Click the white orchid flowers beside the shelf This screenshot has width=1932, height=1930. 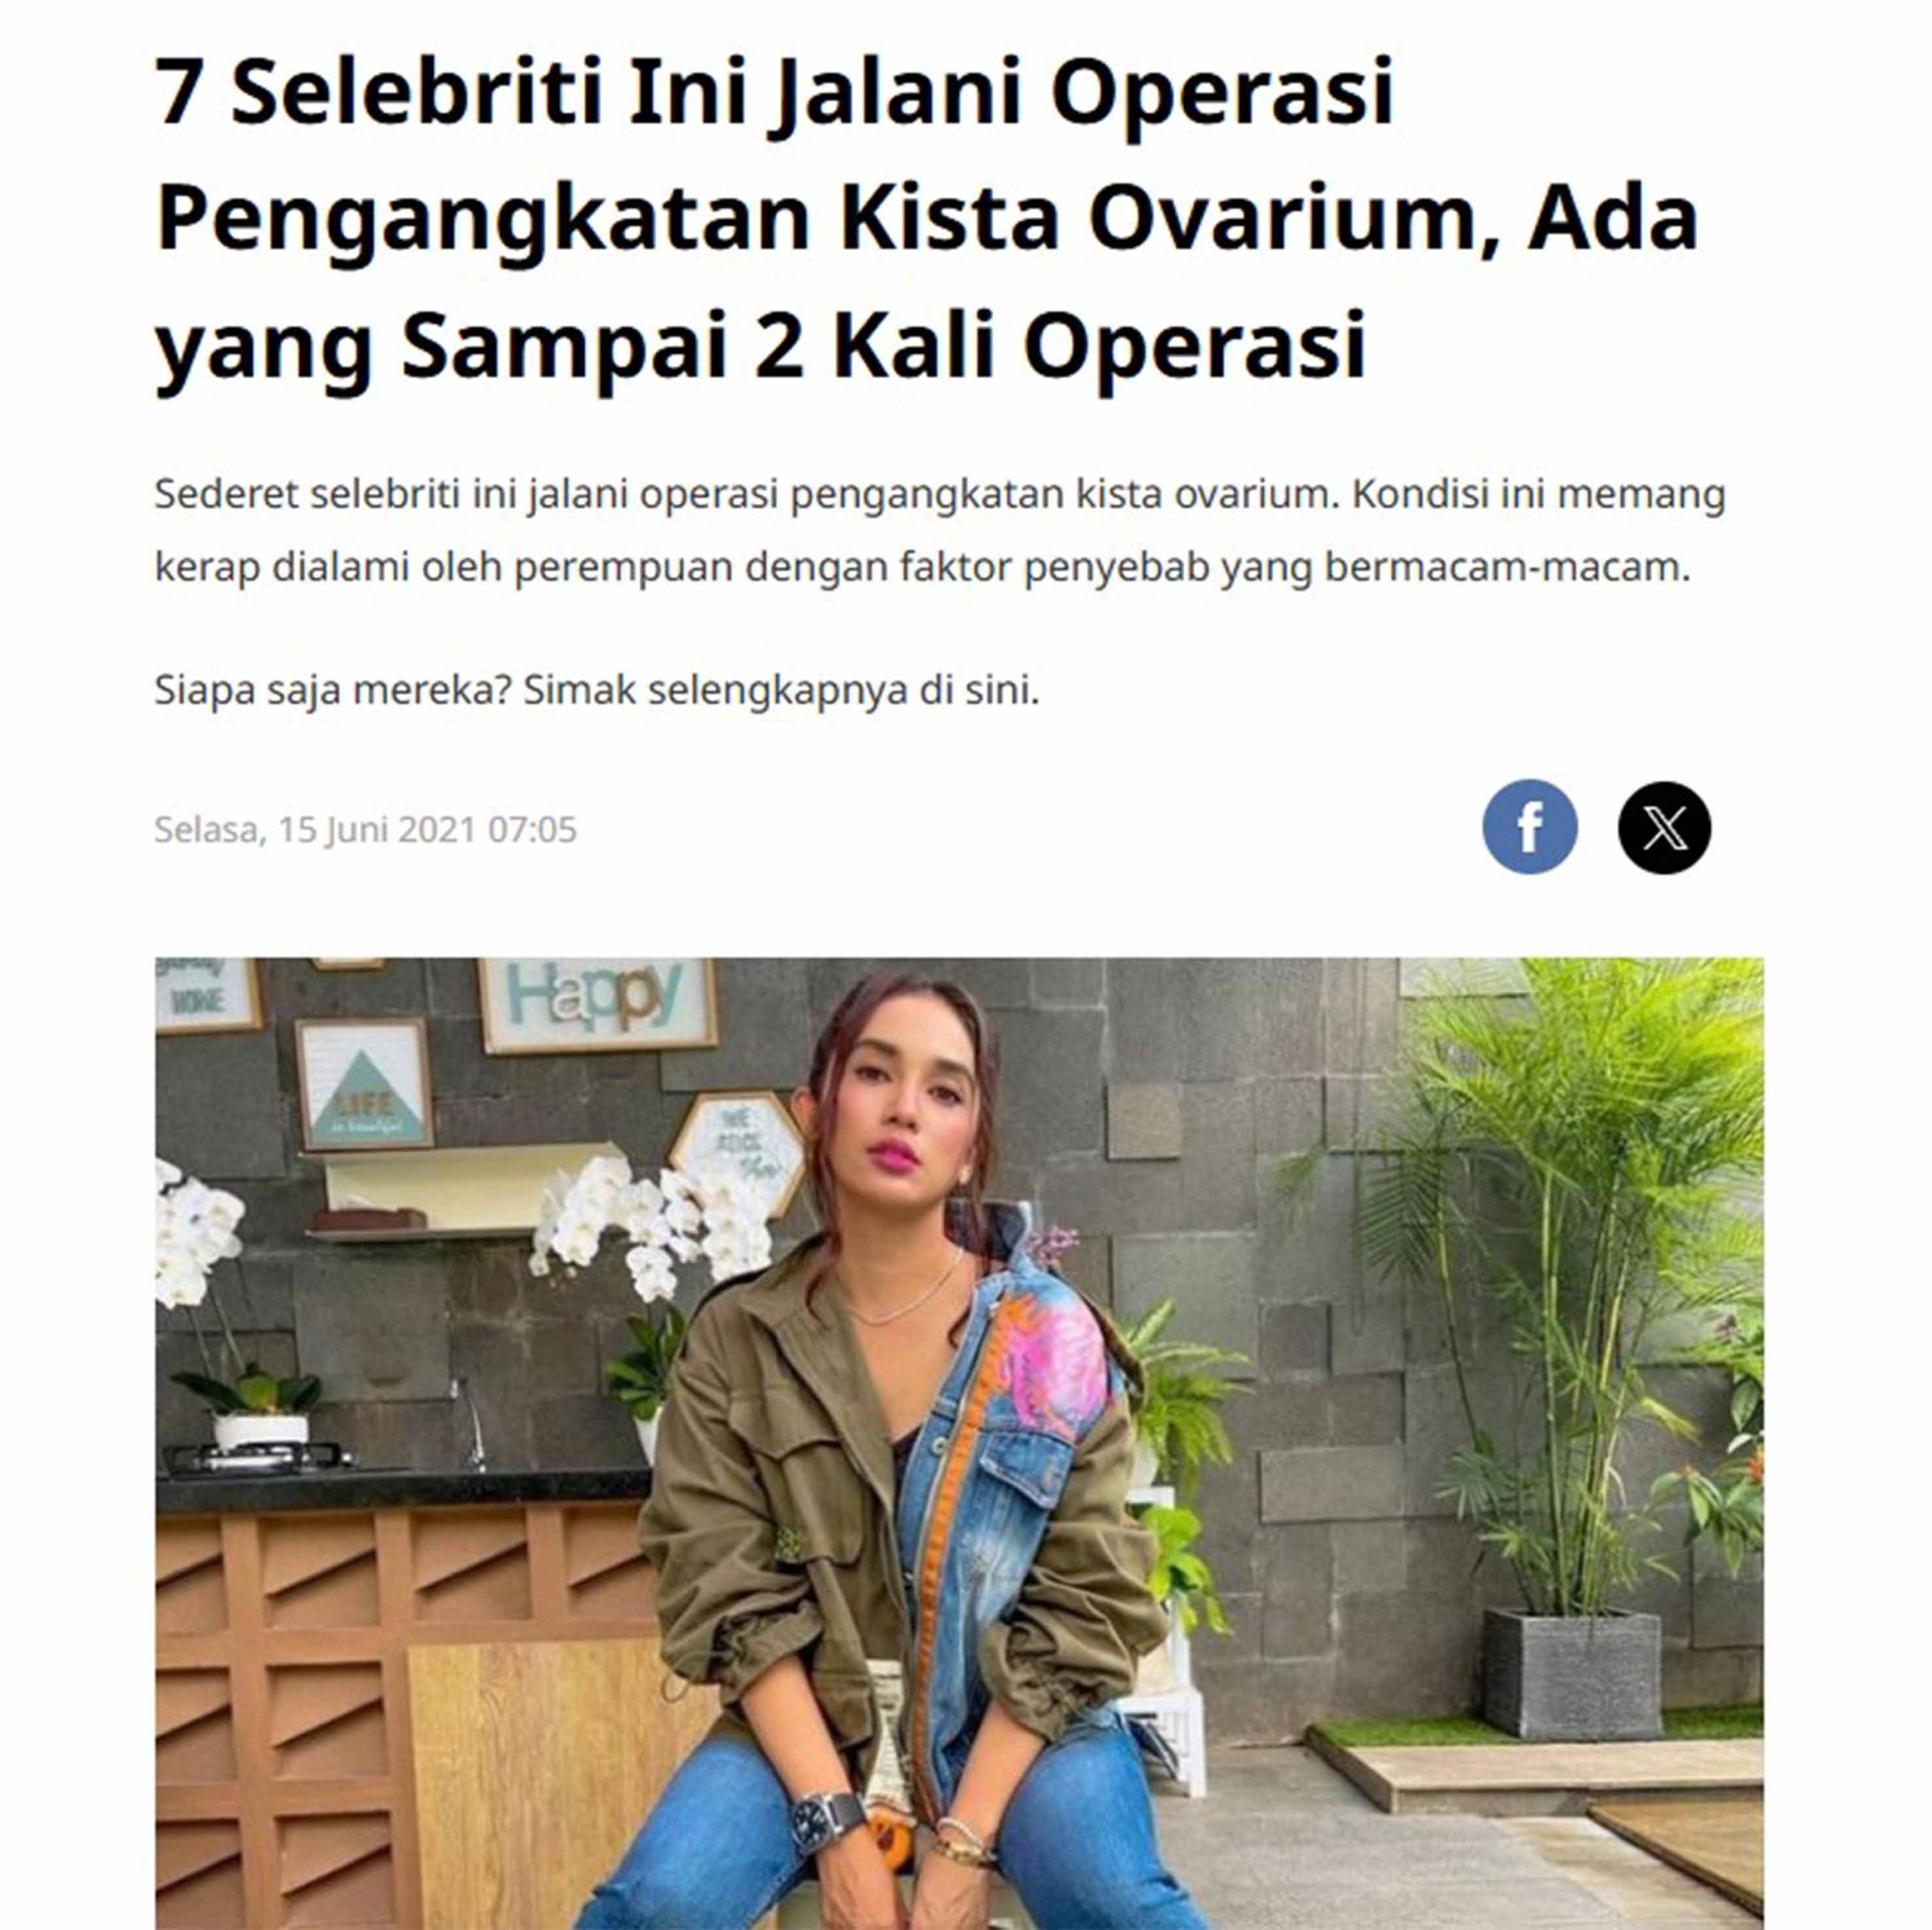[x=650, y=1225]
